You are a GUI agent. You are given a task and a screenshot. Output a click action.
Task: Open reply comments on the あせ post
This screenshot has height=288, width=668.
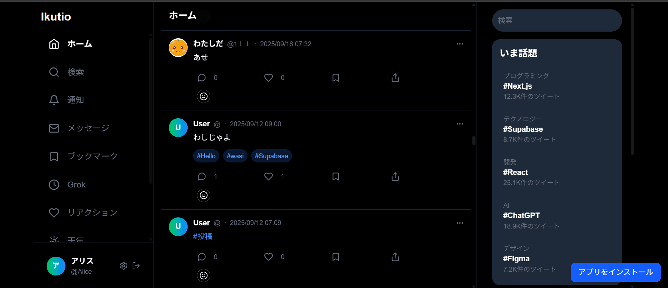[202, 78]
